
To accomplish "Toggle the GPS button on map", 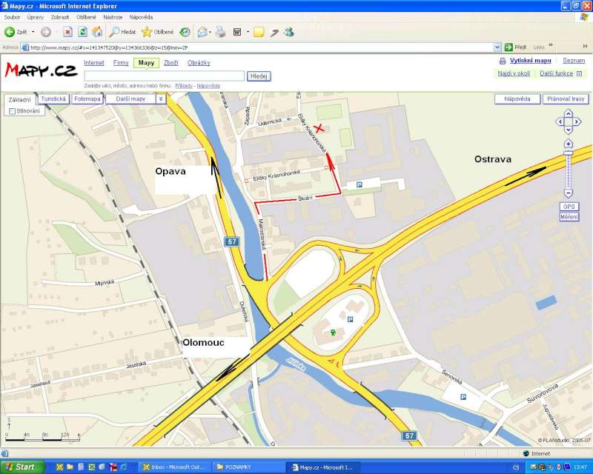I will pyautogui.click(x=569, y=207).
